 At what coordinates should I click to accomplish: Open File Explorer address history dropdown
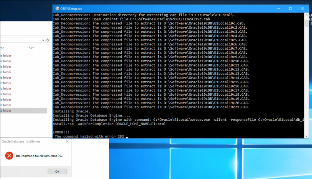[x=43, y=40]
